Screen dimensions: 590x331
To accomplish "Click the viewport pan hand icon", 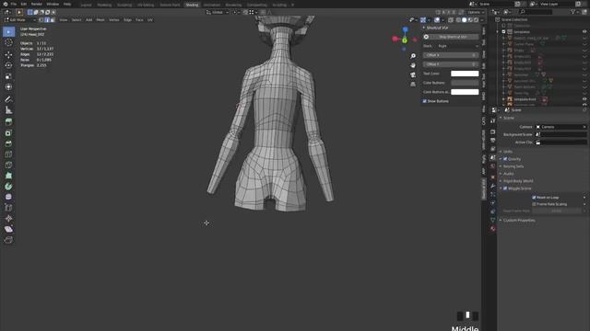I will 413,65.
